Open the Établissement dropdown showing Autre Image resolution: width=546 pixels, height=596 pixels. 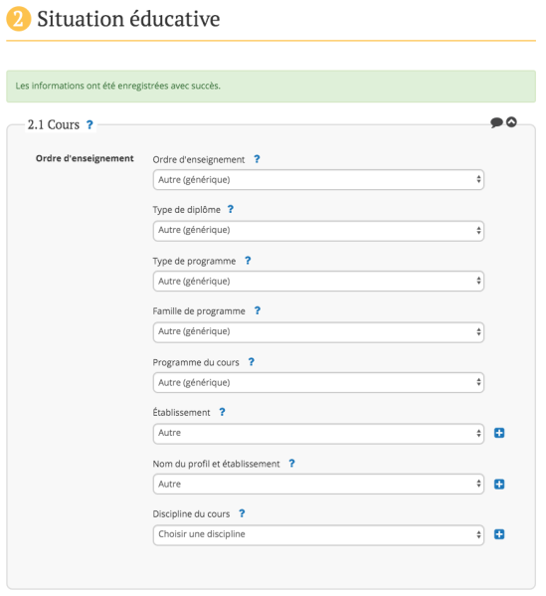click(x=318, y=434)
